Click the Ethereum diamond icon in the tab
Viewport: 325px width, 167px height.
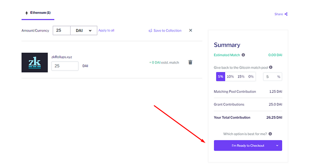(x=26, y=13)
